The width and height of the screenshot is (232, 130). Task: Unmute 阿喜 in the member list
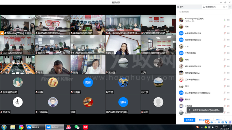[224, 27]
